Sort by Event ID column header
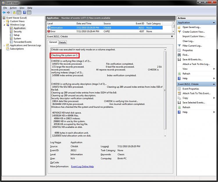This screenshot has width=218, height=182. tap(138, 24)
